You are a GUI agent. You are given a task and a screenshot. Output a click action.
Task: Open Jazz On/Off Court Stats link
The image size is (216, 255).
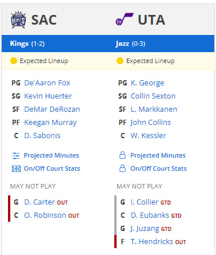pos(158,168)
